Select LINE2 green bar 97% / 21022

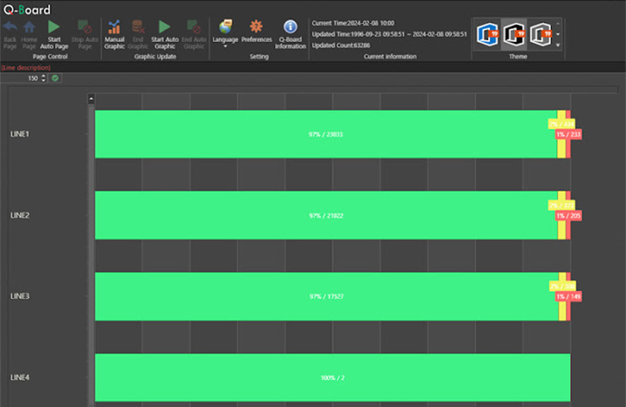point(326,216)
